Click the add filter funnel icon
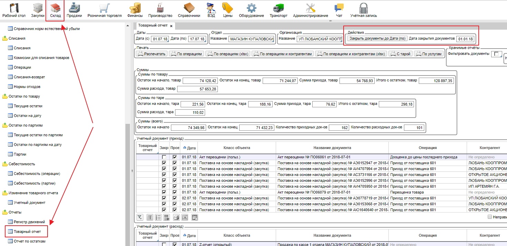The image size is (507, 246). click(x=140, y=217)
